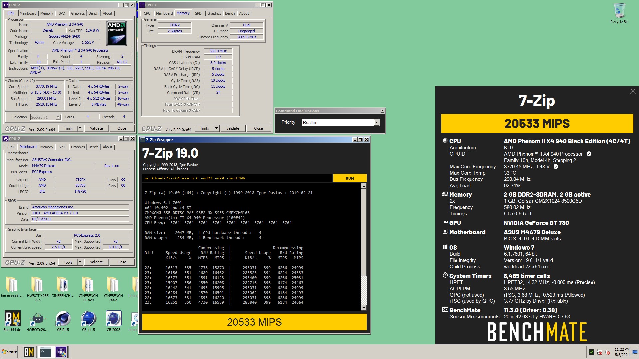Click the muted volume tray icon
639x359 pixels.
pos(607,352)
